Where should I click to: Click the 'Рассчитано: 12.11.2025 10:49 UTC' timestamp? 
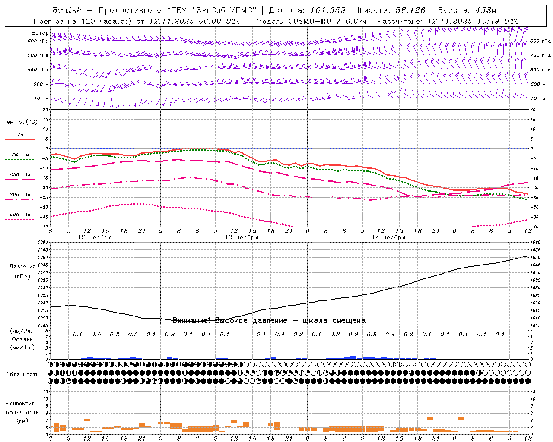pos(448,21)
